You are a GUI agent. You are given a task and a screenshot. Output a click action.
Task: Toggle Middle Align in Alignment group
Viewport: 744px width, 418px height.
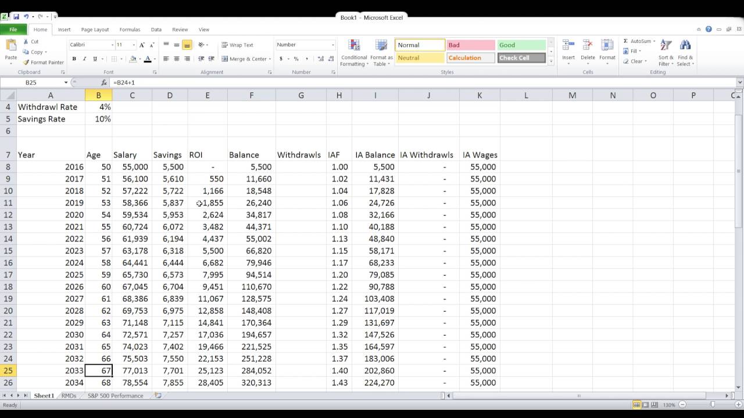tap(177, 45)
